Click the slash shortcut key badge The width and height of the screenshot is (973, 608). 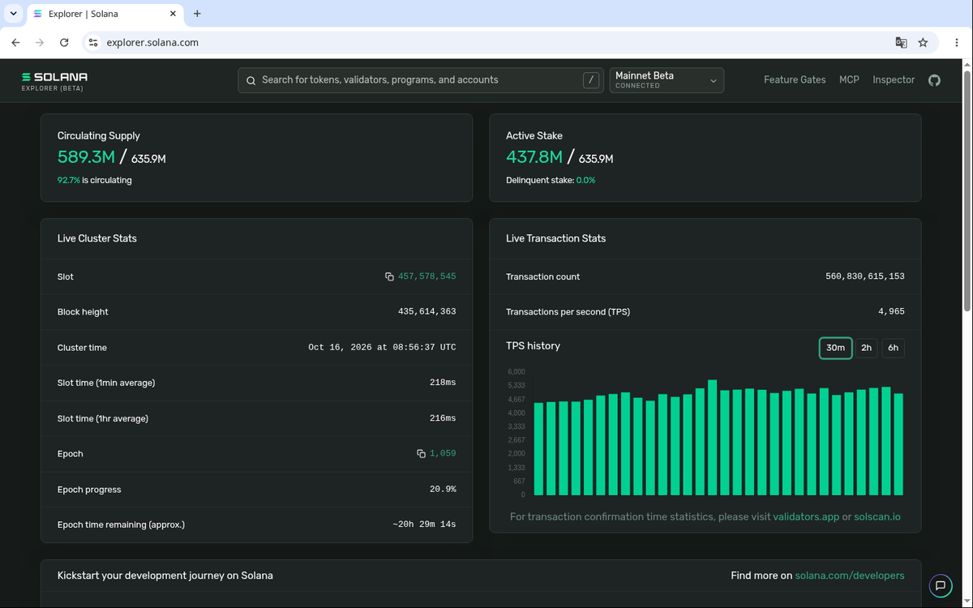click(x=591, y=80)
